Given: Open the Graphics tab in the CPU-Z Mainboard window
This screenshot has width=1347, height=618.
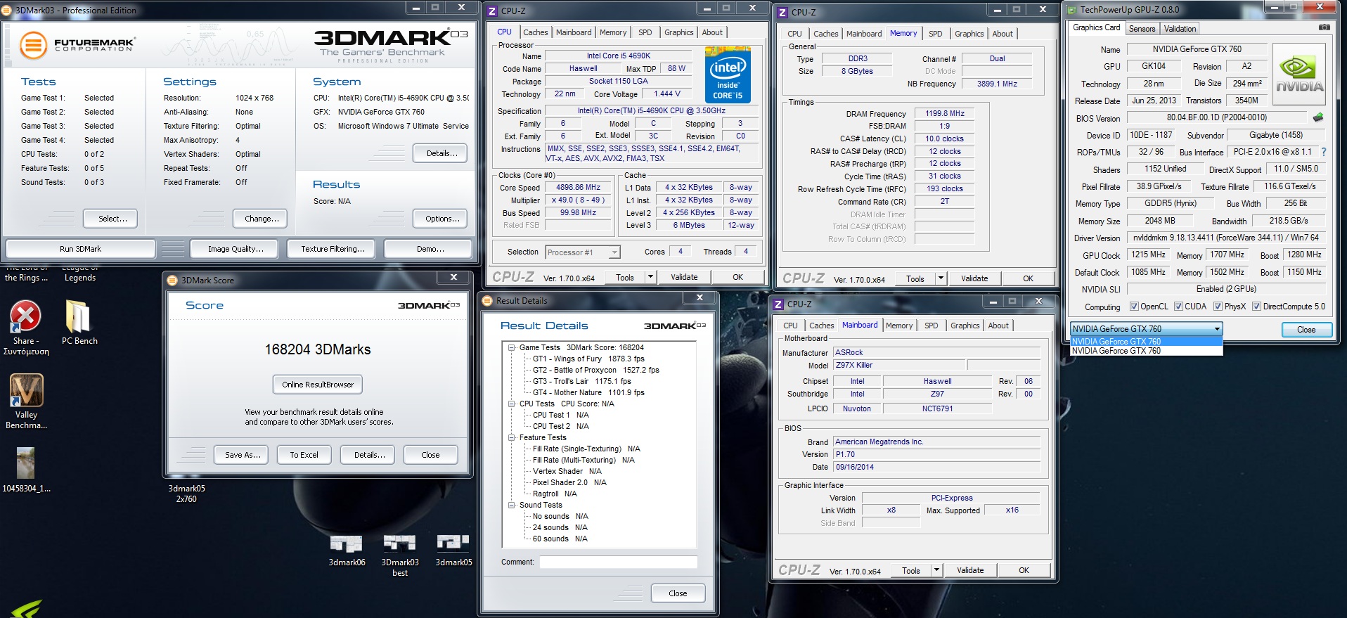Looking at the screenshot, I should click(x=965, y=326).
